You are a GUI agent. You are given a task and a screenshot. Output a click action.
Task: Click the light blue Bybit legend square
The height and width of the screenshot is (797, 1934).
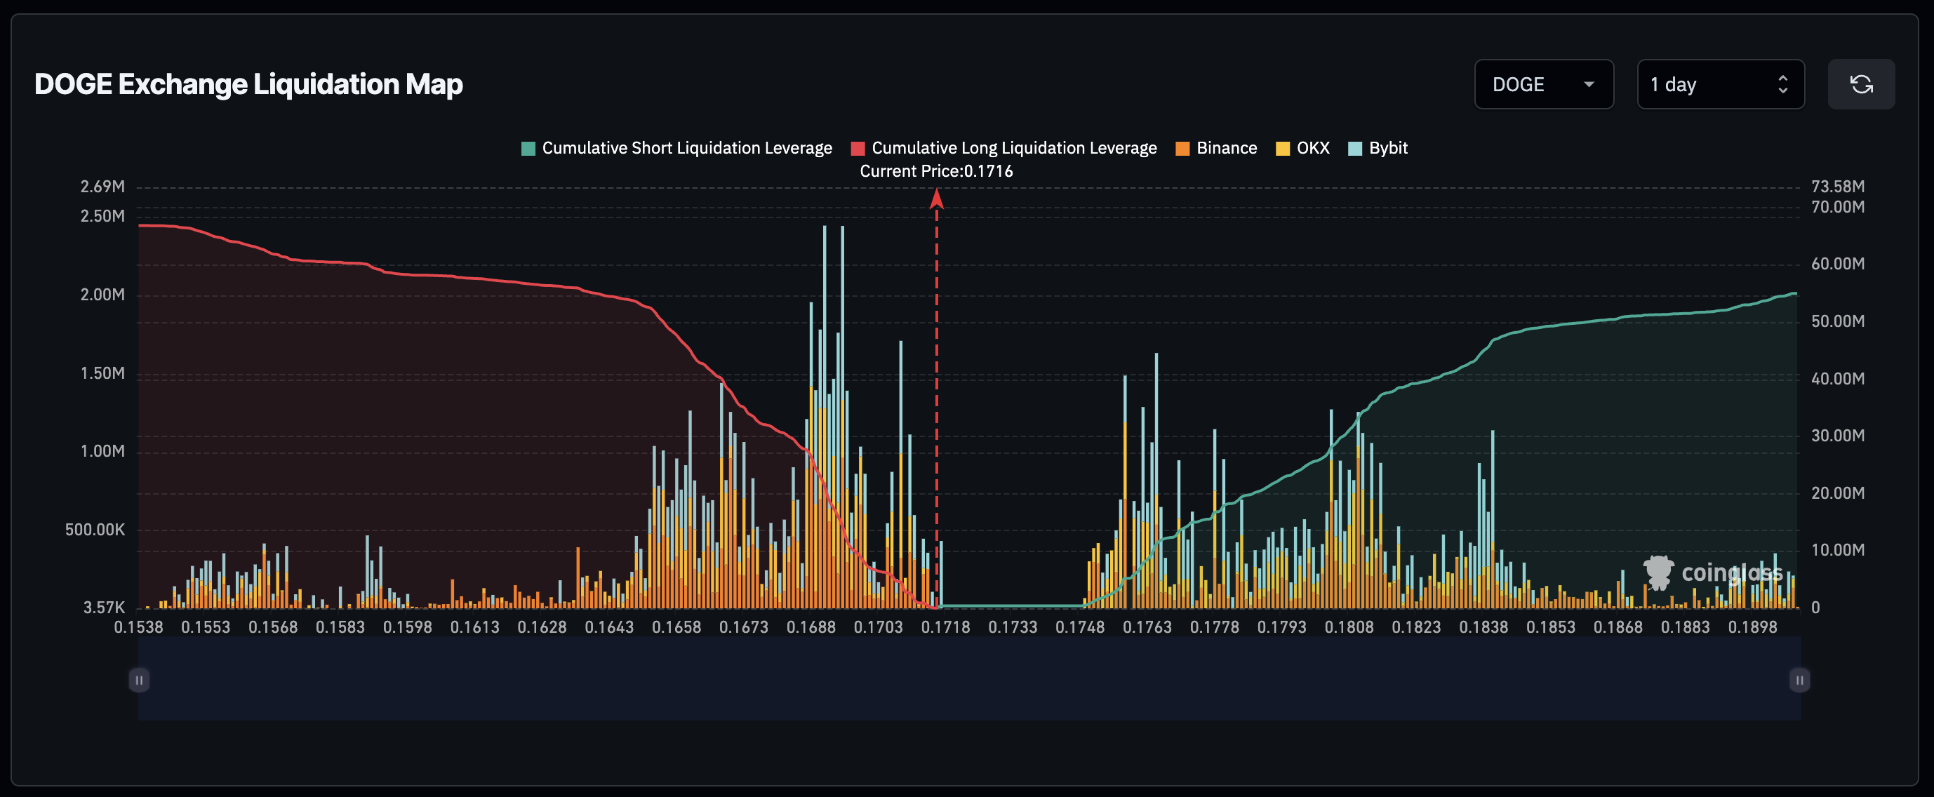coord(1355,149)
